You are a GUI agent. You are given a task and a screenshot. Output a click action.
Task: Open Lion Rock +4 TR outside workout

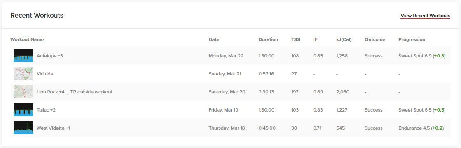tap(75, 92)
